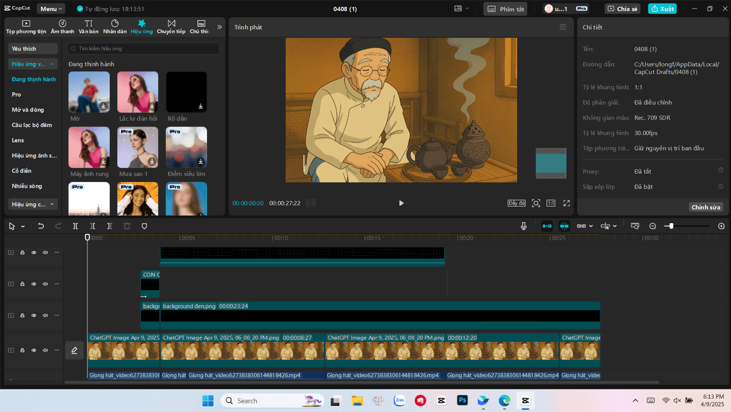Add a marker with shield icon
The width and height of the screenshot is (731, 412).
click(144, 226)
